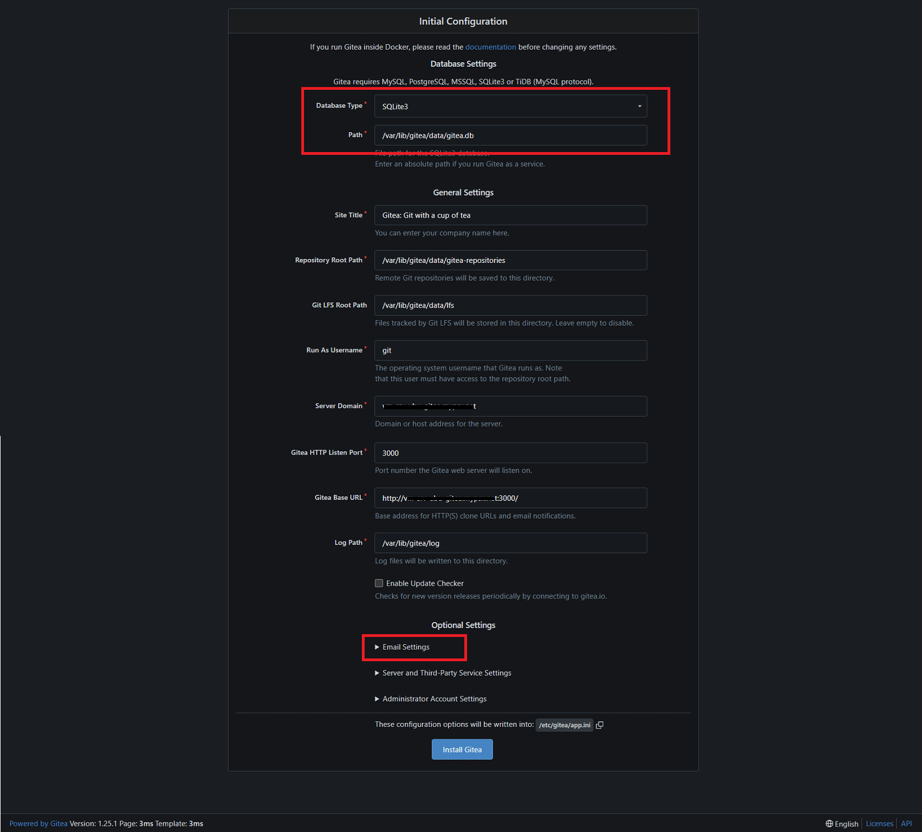The width and height of the screenshot is (922, 832).
Task: Click the Log Path input field
Action: click(510, 543)
